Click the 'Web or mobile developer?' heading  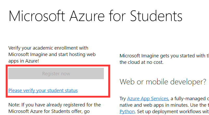pyautogui.click(x=163, y=82)
